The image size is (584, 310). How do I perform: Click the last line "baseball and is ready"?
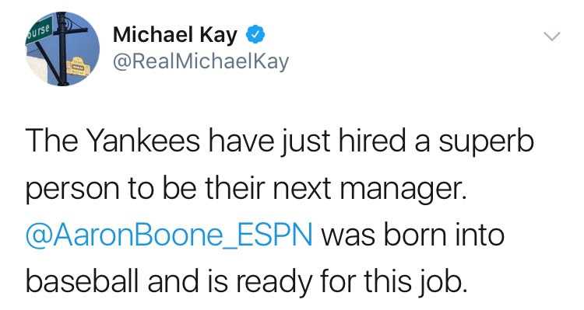pos(246,282)
